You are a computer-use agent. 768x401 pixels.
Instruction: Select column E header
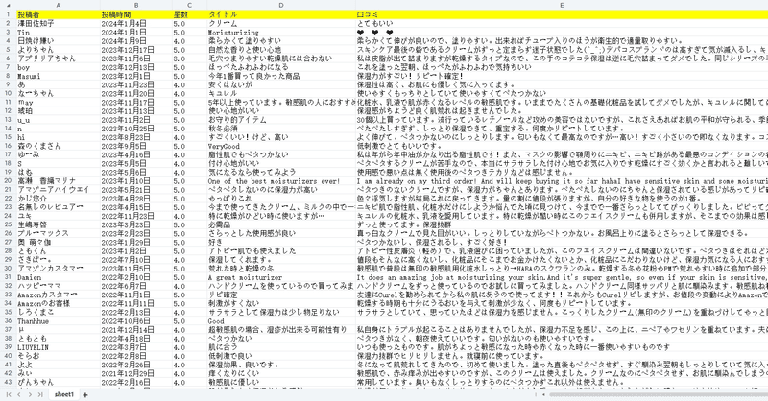(562, 6)
